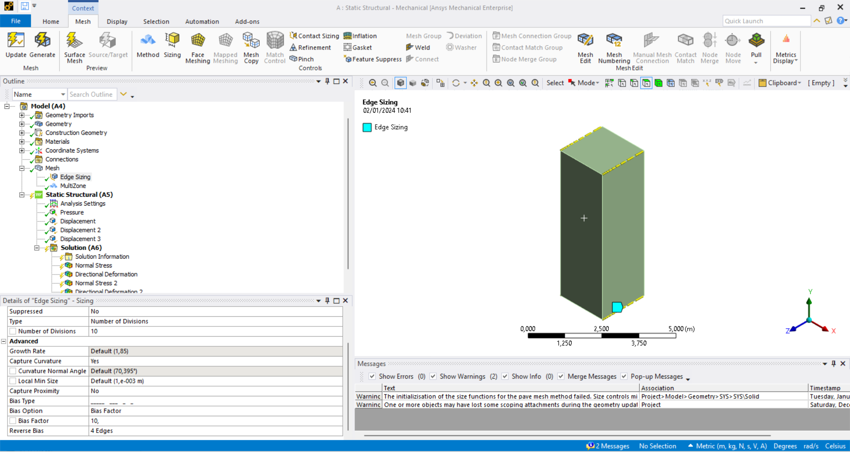This screenshot has height=452, width=850.
Task: Click the cyan Edge Sizing legend swatch
Action: tap(367, 127)
